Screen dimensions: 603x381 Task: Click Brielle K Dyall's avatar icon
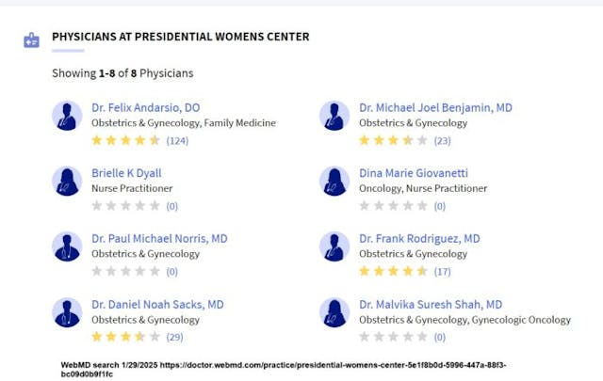67,182
